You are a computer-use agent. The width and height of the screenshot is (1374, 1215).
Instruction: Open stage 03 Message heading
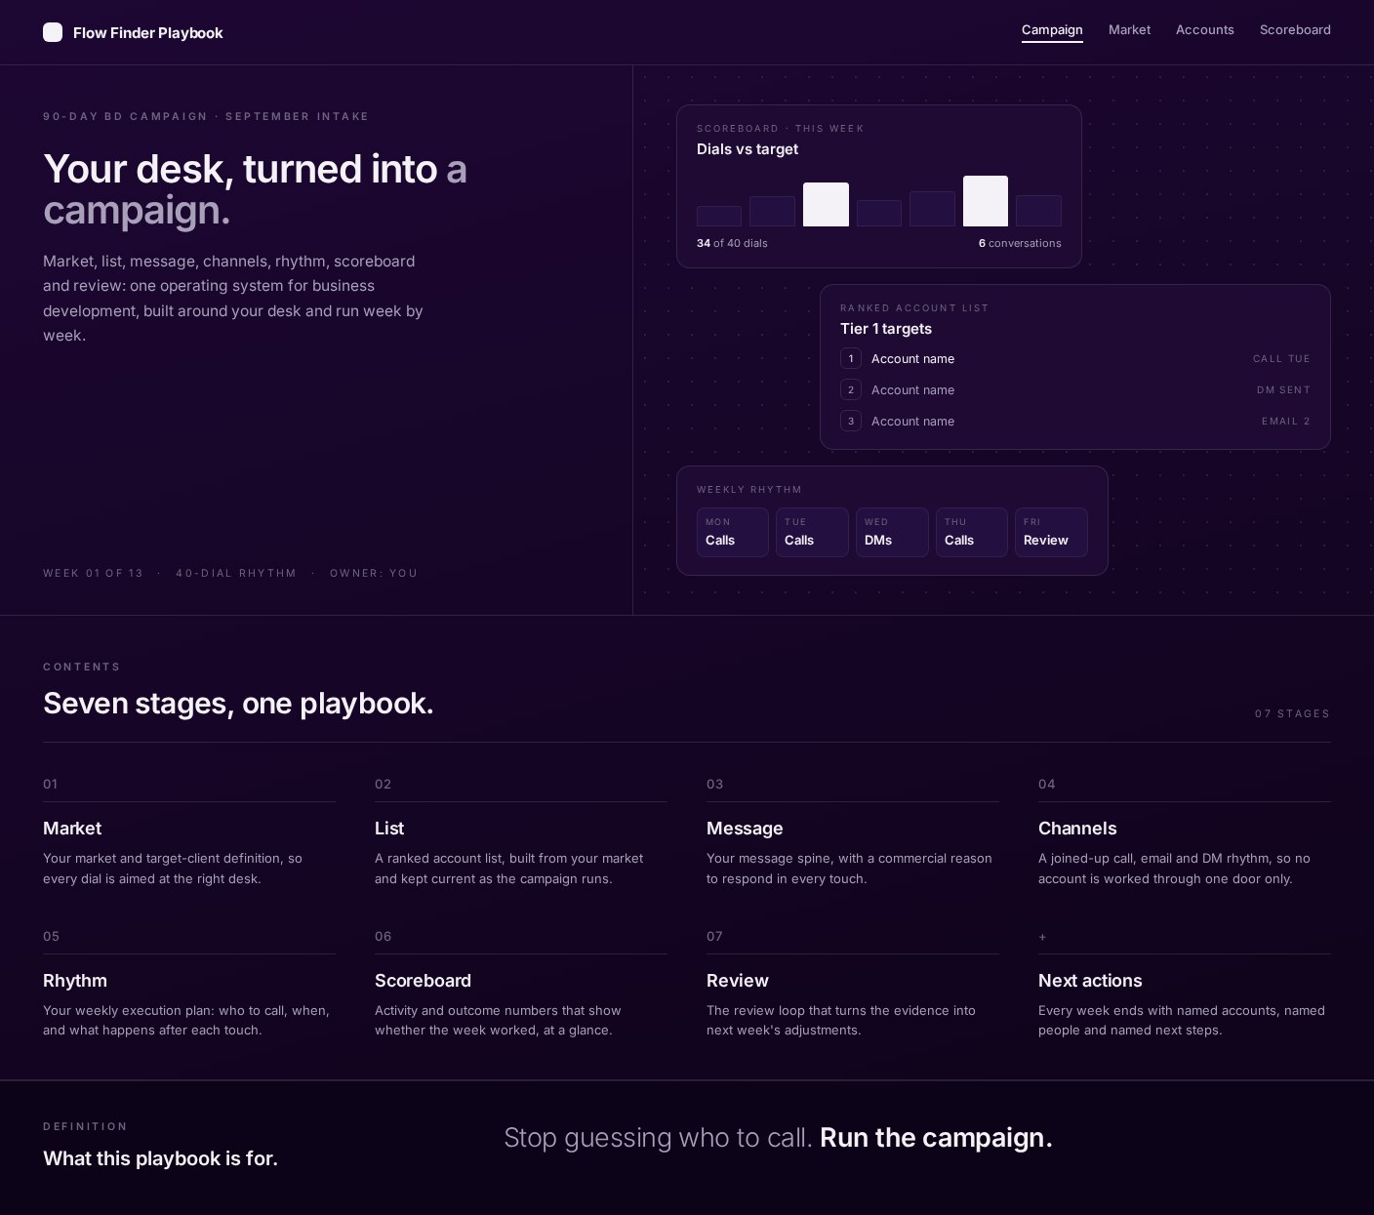745,829
